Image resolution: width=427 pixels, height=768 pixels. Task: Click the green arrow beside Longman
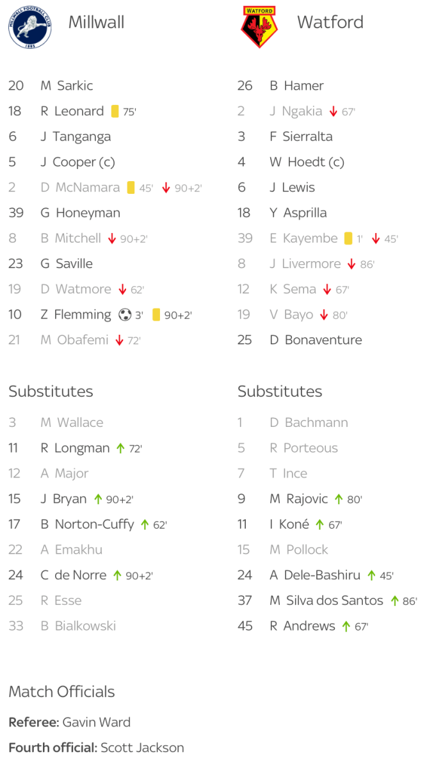pyautogui.click(x=120, y=449)
